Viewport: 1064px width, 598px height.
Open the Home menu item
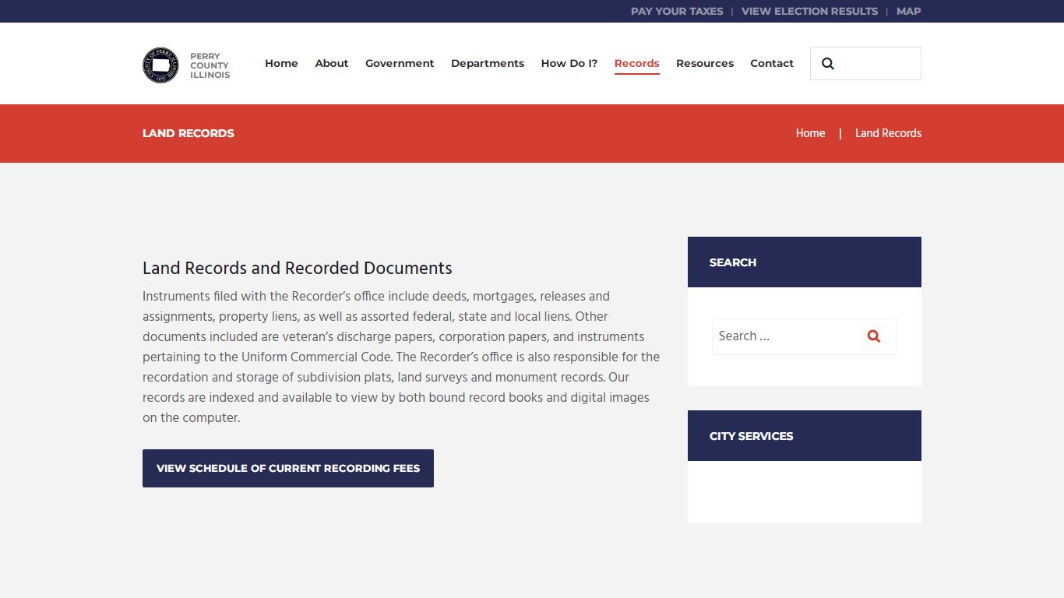click(281, 63)
